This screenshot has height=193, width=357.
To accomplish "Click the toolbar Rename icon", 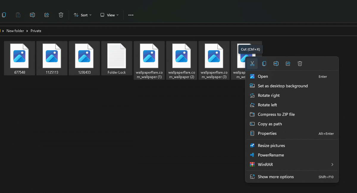I will click(x=32, y=15).
